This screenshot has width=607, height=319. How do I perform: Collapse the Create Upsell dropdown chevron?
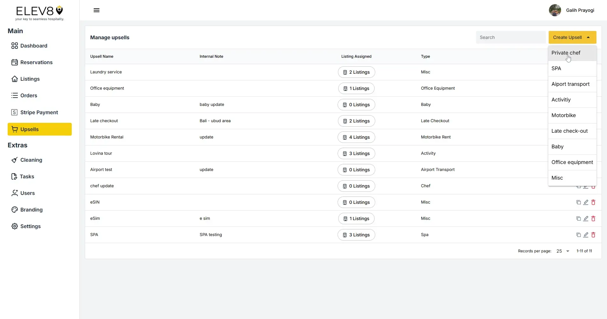click(x=588, y=37)
